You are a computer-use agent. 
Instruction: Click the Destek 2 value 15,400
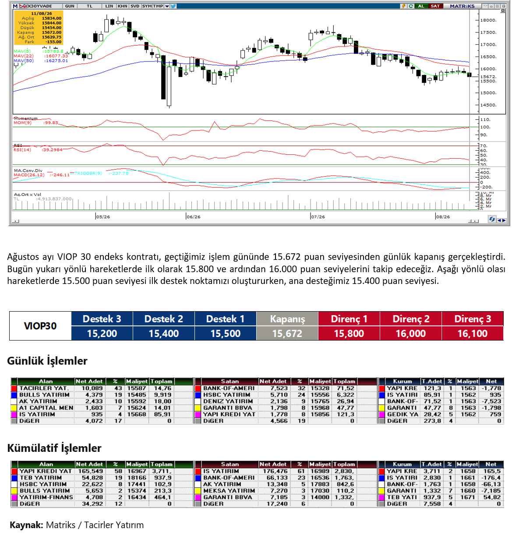click(x=164, y=334)
